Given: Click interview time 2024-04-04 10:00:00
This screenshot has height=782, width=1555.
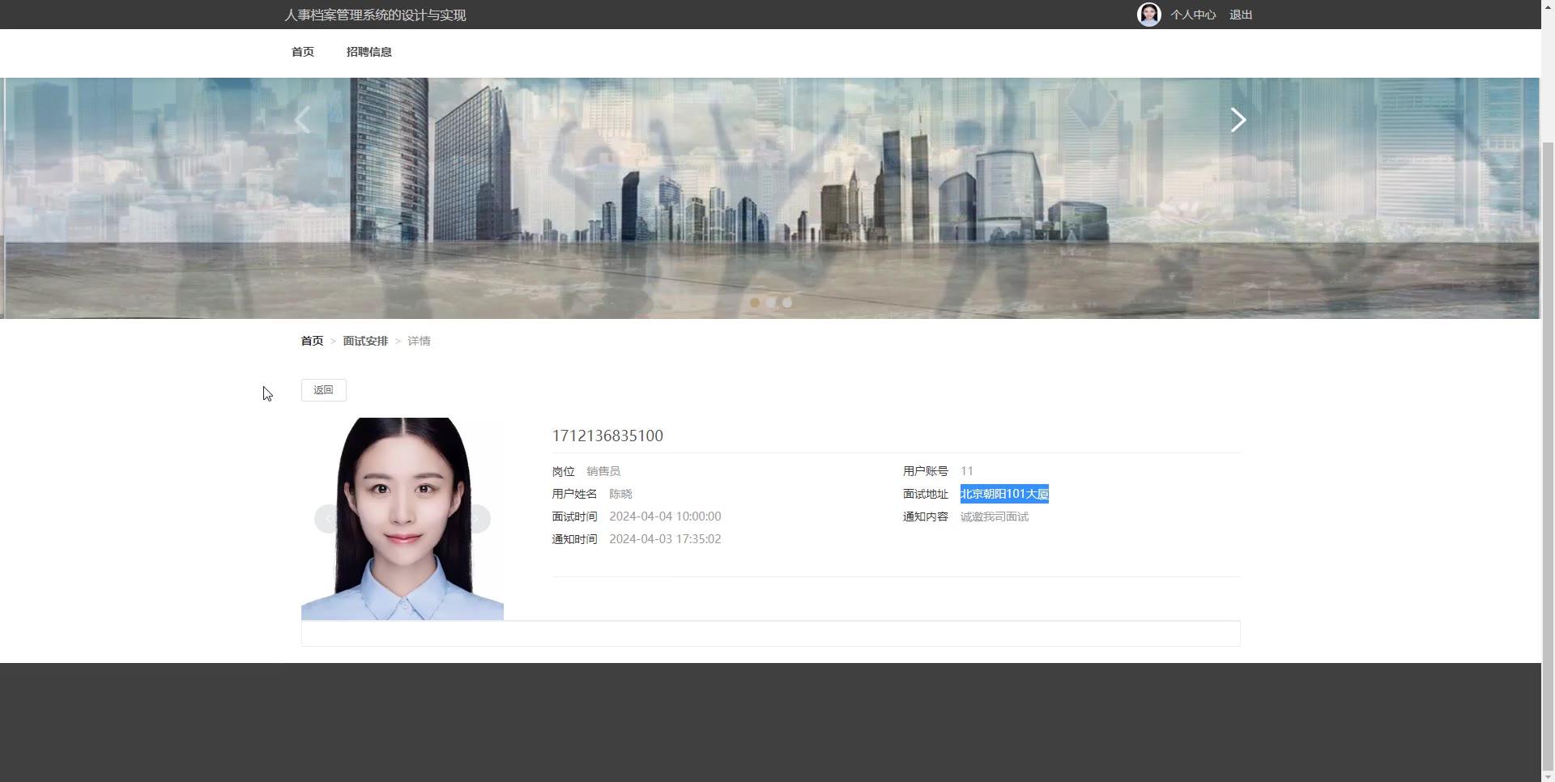Looking at the screenshot, I should pyautogui.click(x=665, y=516).
